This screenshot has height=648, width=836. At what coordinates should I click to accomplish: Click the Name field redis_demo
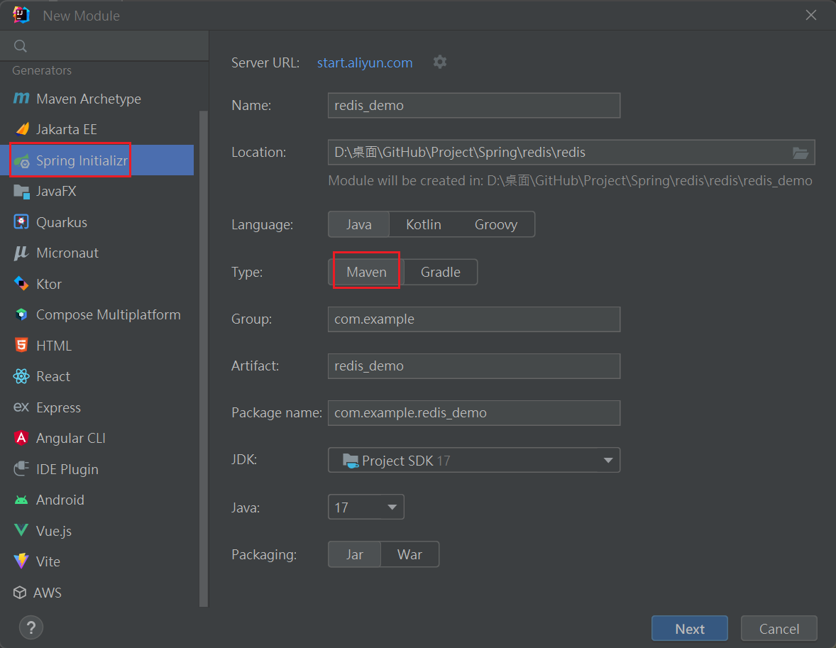[474, 105]
